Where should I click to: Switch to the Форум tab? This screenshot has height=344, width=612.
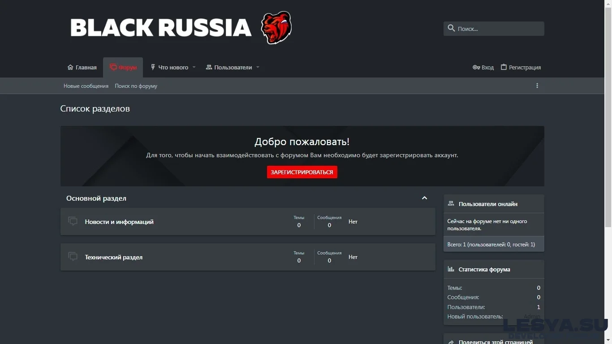[x=127, y=67]
